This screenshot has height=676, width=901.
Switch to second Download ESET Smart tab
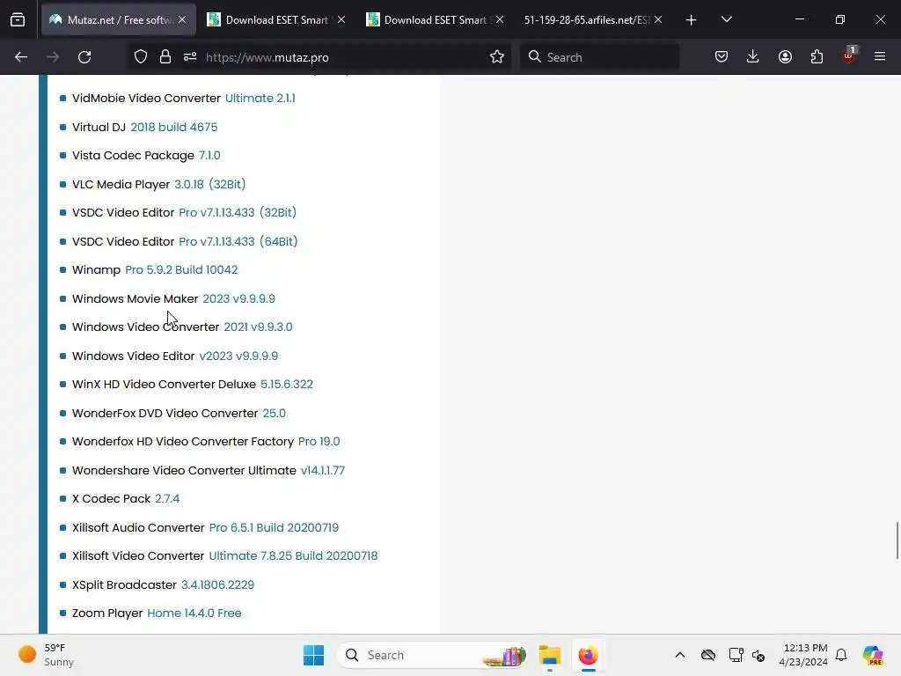[x=435, y=19]
